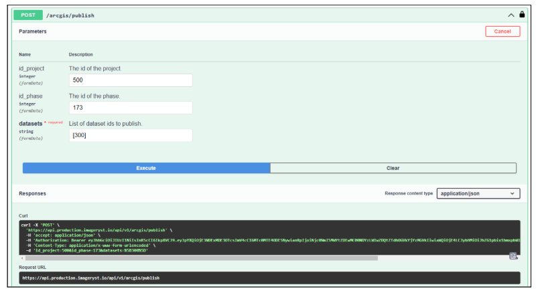Click the curl code horizontal scrollbar
The image size is (538, 301).
[x=202, y=258]
